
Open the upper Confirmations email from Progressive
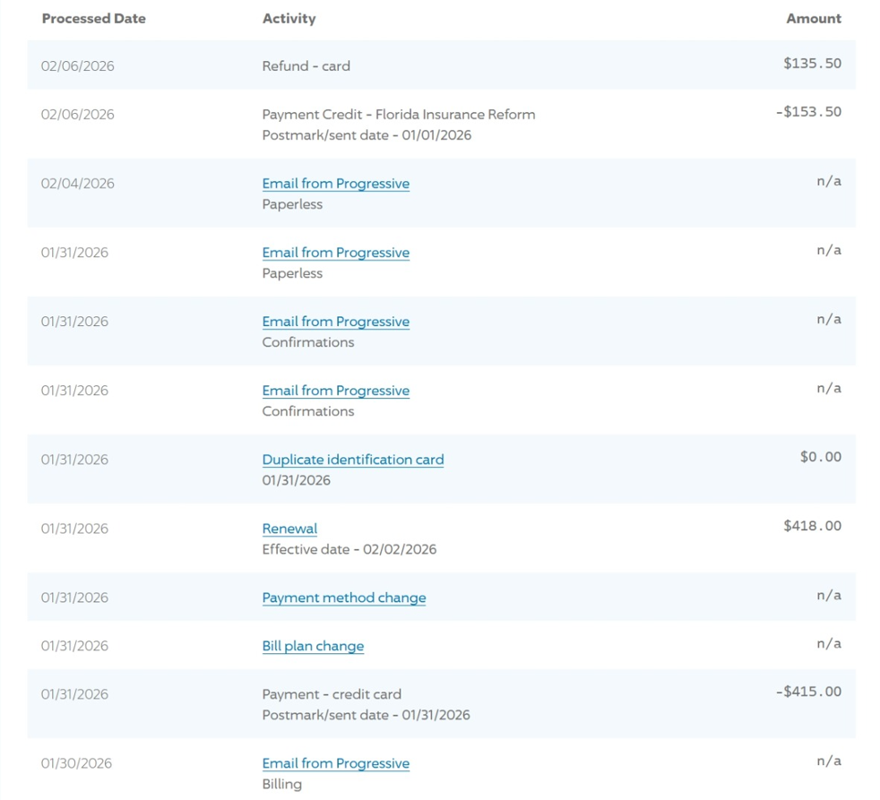point(335,322)
